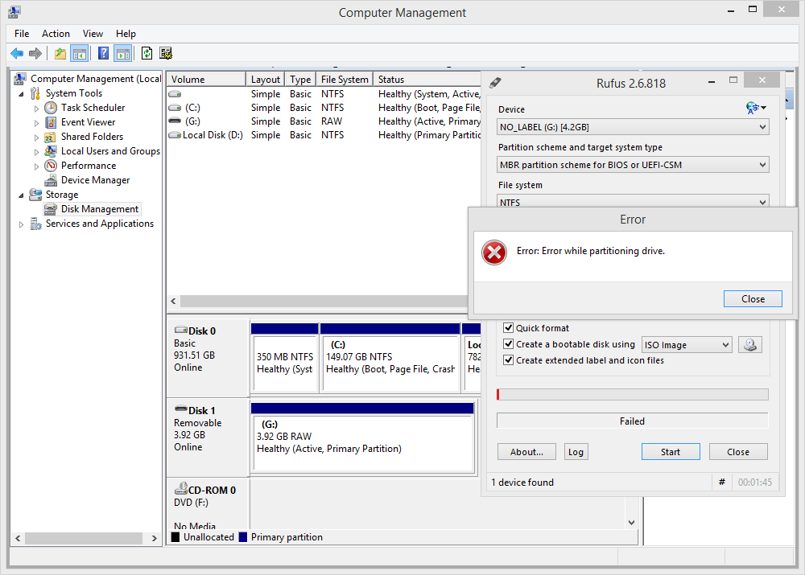Click the Refresh toolbar icon
Screen dimensions: 805x575
147,53
